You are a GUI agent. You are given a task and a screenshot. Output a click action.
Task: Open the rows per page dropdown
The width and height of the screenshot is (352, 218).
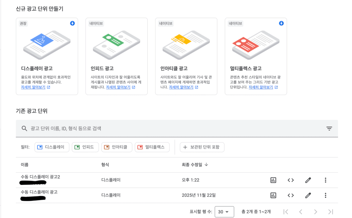point(224,212)
